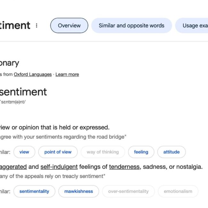
Task: Click the three-dot more options icon
Action: [x=37, y=26]
